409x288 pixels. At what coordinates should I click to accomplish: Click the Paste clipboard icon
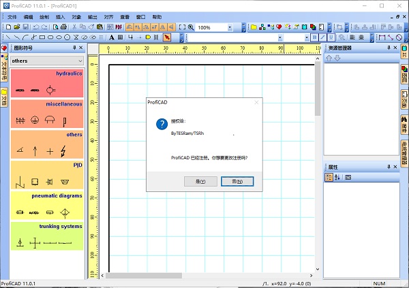tap(100, 27)
